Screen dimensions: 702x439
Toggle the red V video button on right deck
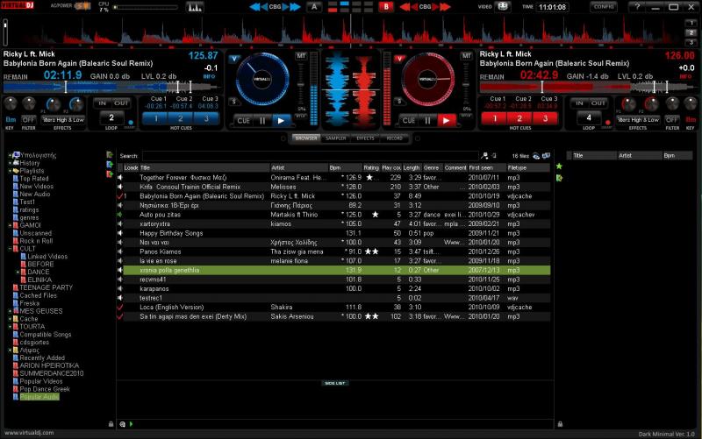click(399, 59)
